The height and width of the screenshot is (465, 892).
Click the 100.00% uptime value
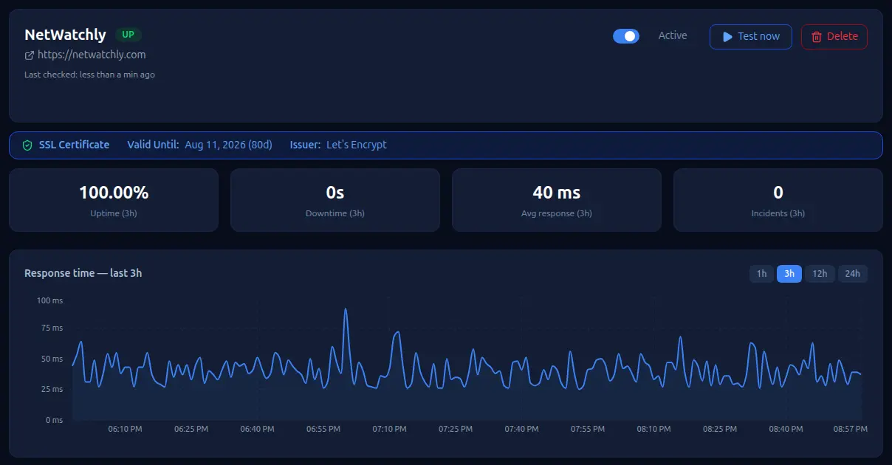click(114, 193)
